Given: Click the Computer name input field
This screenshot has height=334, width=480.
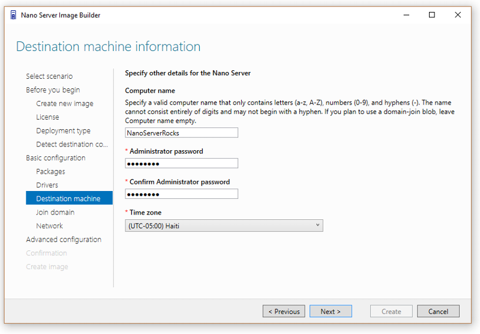Looking at the screenshot, I should click(x=181, y=133).
